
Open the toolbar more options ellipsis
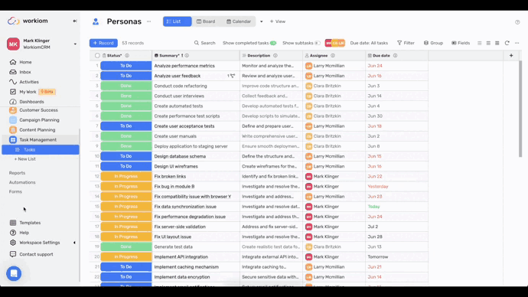[x=517, y=43]
